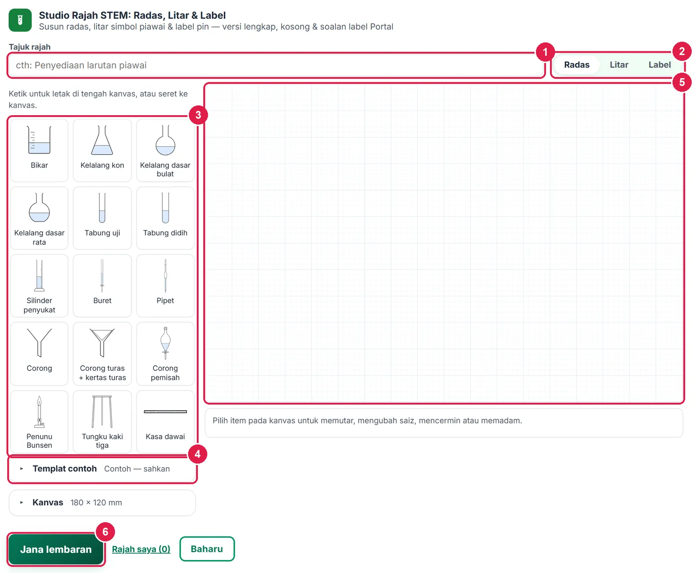The image size is (692, 573).
Task: Expand the Kanvas size section
Action: (x=102, y=503)
